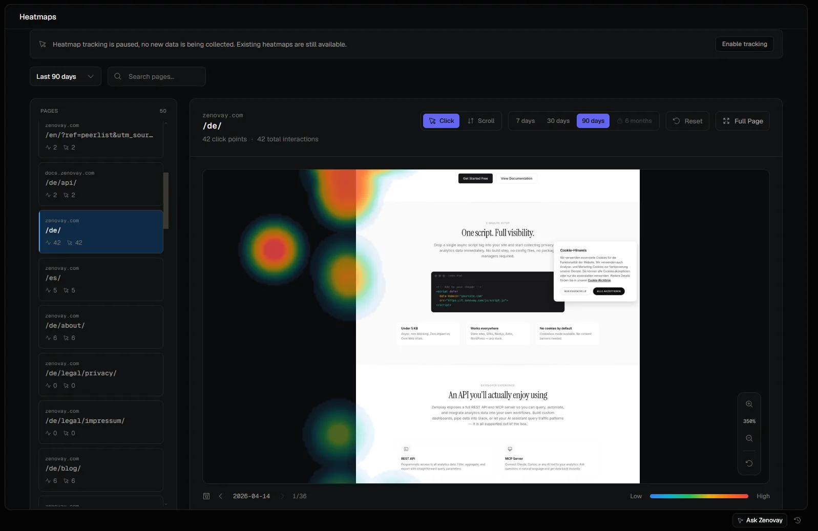
Task: Open the Last 90 days dropdown
Action: [x=66, y=76]
